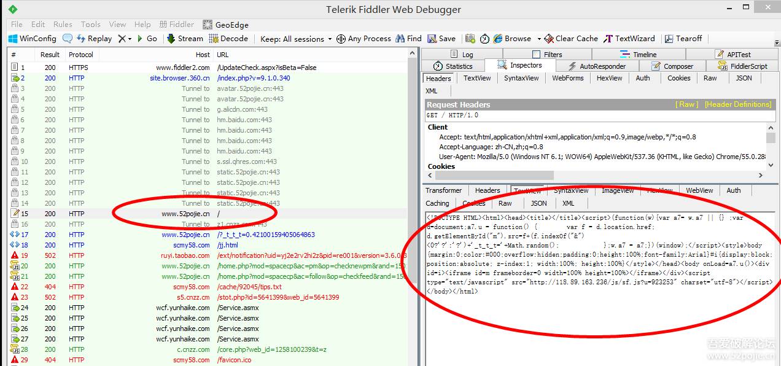The height and width of the screenshot is (366, 781).
Task: Open the Header Definitions link
Action: point(737,104)
